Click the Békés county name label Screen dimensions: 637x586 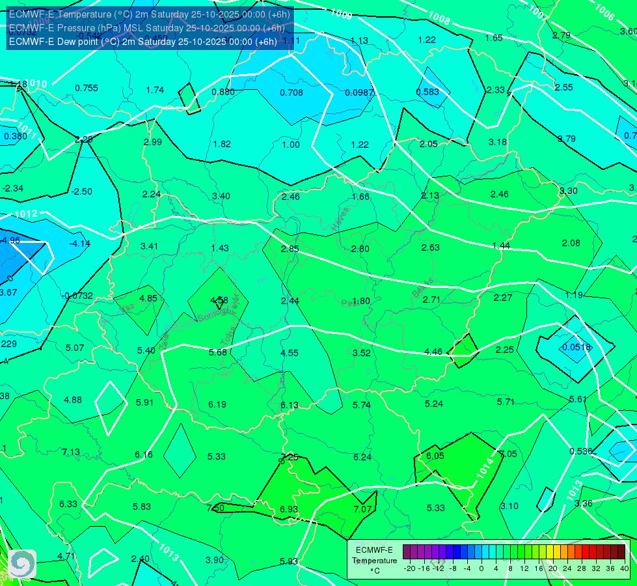point(422,288)
